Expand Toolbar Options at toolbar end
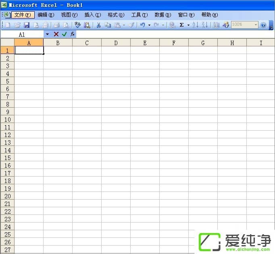 (271, 25)
